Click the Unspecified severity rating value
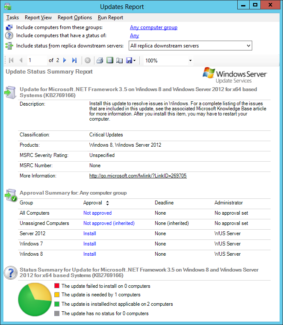 [102, 155]
